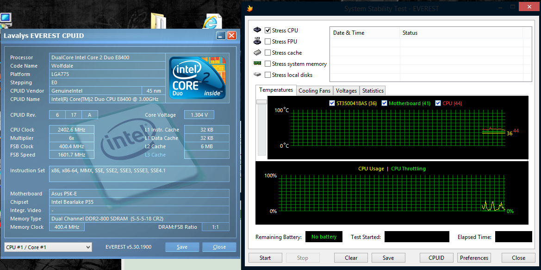The height and width of the screenshot is (270, 541).
Task: Click the Instruction Set list field
Action: 139,174
